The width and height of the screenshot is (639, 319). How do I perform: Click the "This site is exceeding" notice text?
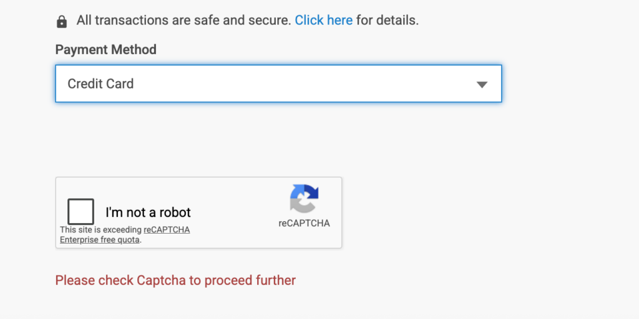tap(100, 230)
